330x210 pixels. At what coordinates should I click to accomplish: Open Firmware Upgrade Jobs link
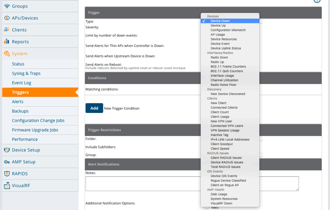click(35, 130)
